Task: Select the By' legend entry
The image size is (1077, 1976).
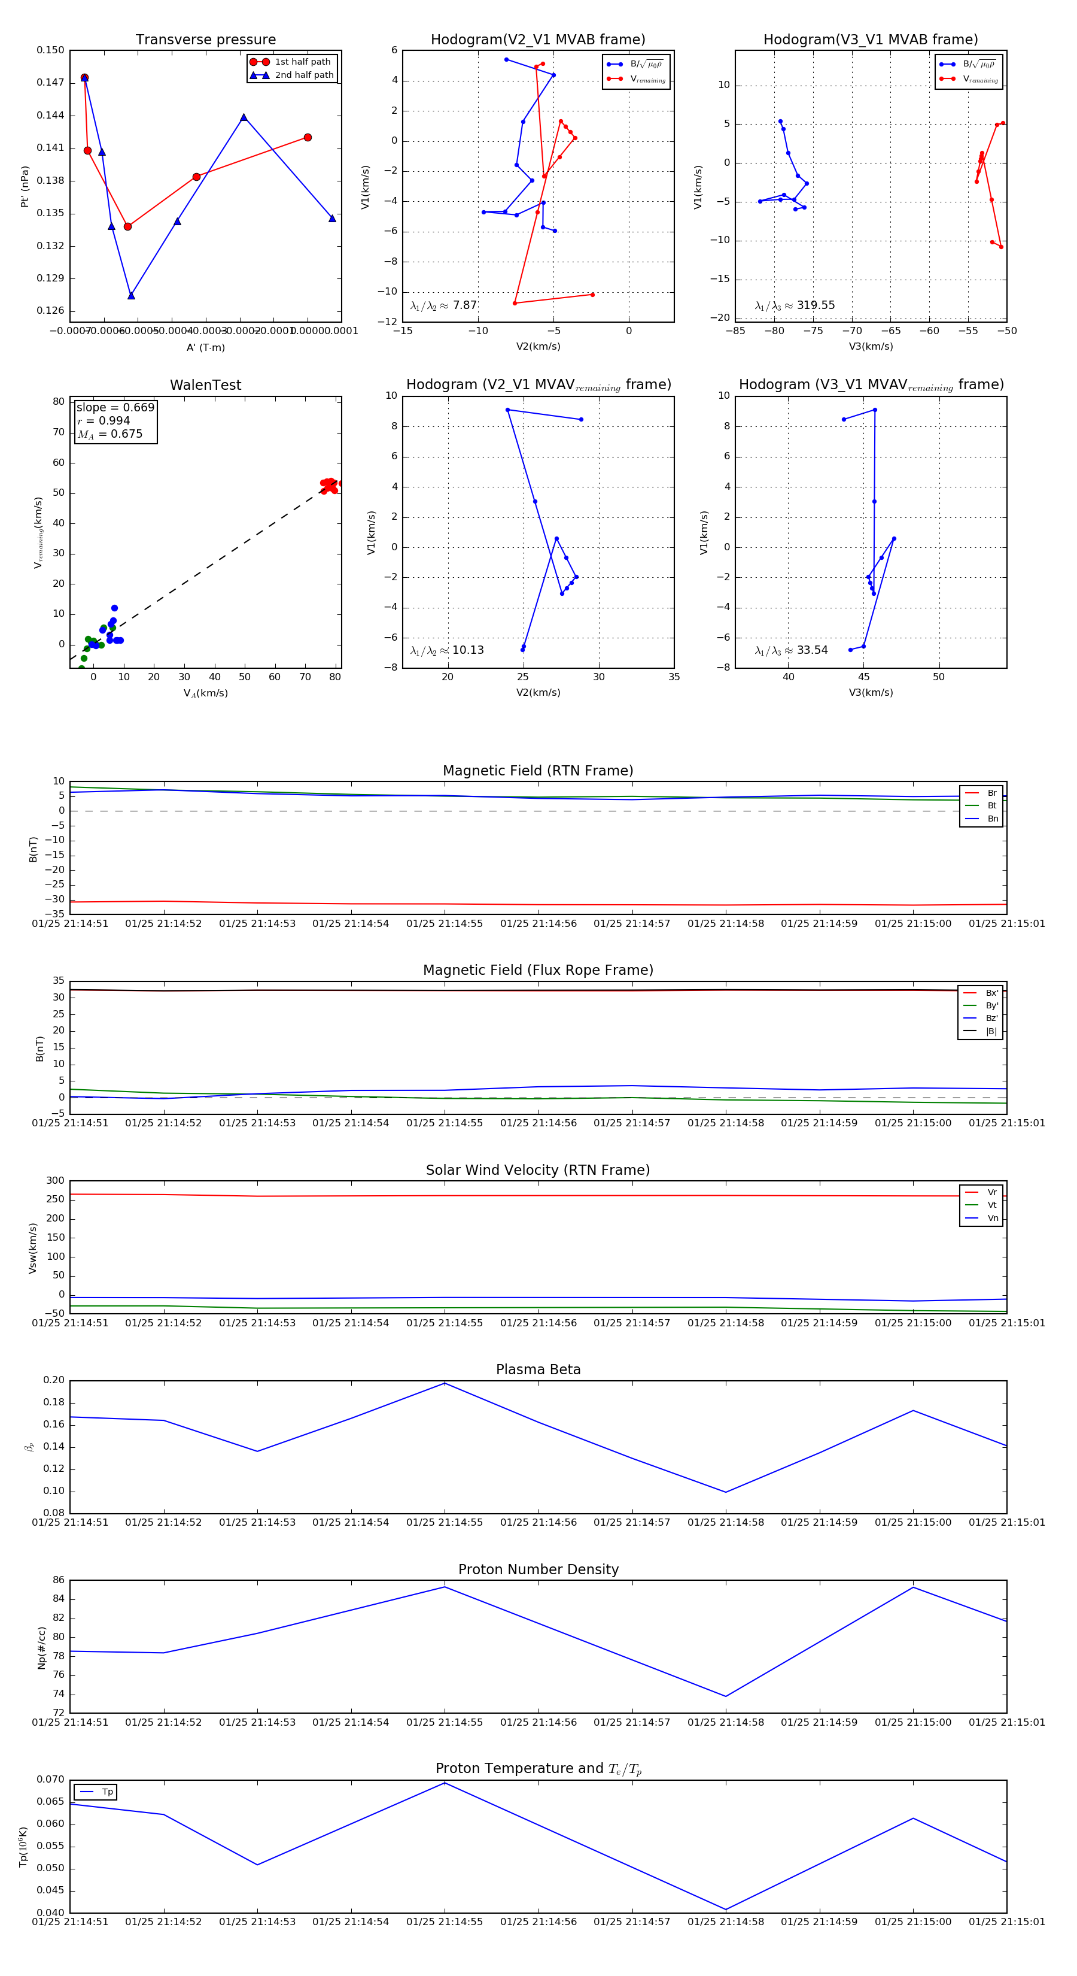Action: point(981,1005)
